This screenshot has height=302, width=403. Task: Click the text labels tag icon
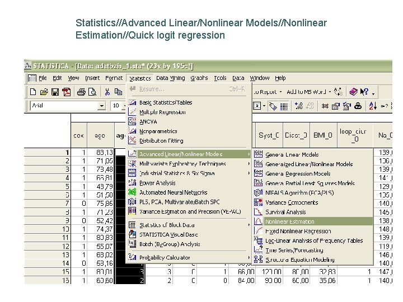(x=273, y=106)
